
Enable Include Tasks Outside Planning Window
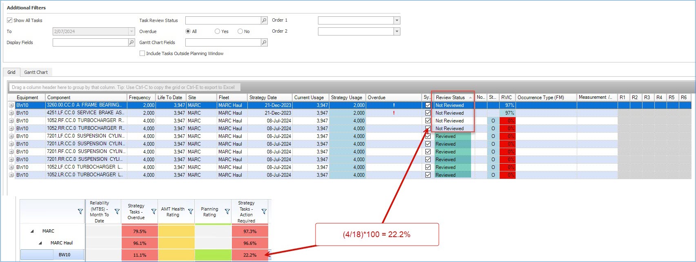tap(142, 53)
